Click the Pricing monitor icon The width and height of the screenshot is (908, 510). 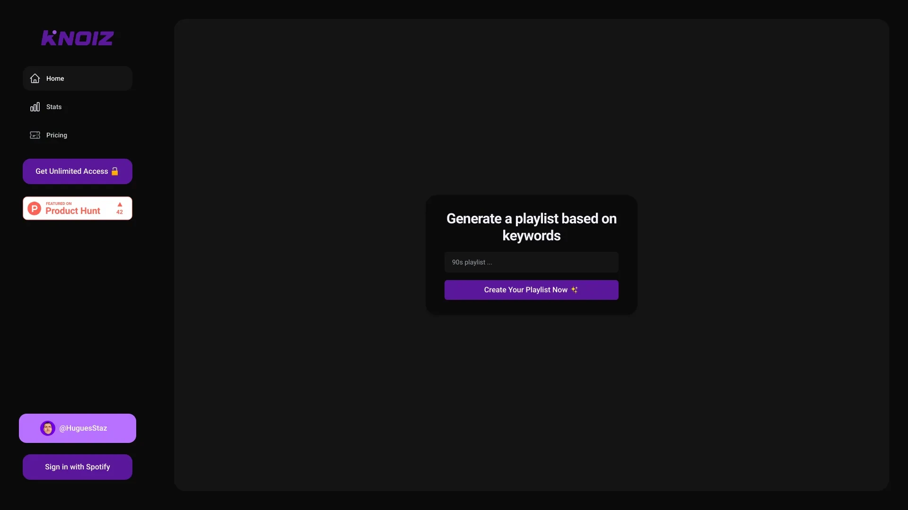[x=35, y=135]
